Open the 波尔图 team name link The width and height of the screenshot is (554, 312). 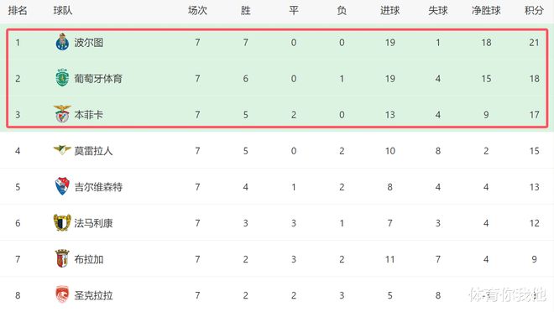click(89, 43)
